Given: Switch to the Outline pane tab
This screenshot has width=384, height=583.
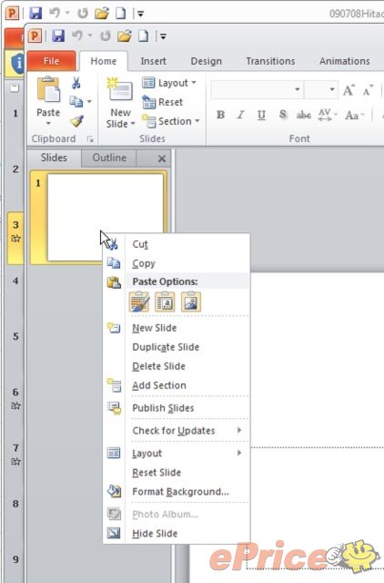Looking at the screenshot, I should pyautogui.click(x=109, y=158).
